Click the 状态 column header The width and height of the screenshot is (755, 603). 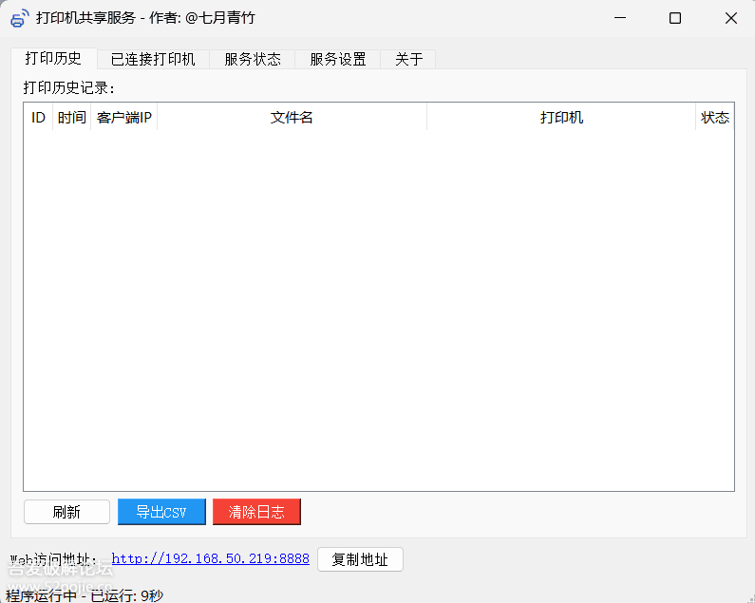click(x=714, y=118)
